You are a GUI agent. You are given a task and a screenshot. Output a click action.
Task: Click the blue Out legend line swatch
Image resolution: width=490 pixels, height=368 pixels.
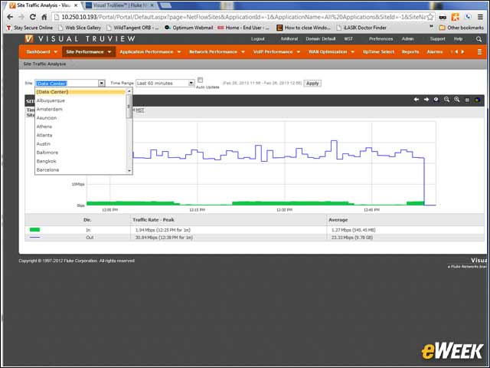(x=34, y=237)
